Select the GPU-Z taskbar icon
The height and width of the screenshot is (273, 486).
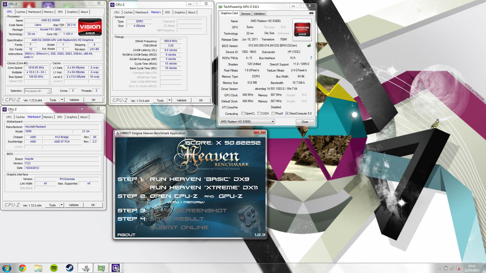click(101, 268)
